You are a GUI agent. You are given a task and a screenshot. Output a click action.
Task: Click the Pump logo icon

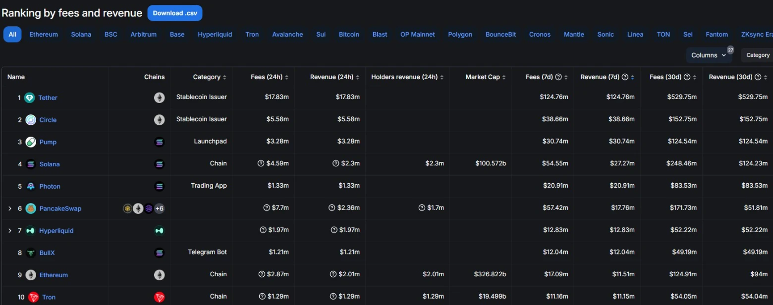coord(31,142)
